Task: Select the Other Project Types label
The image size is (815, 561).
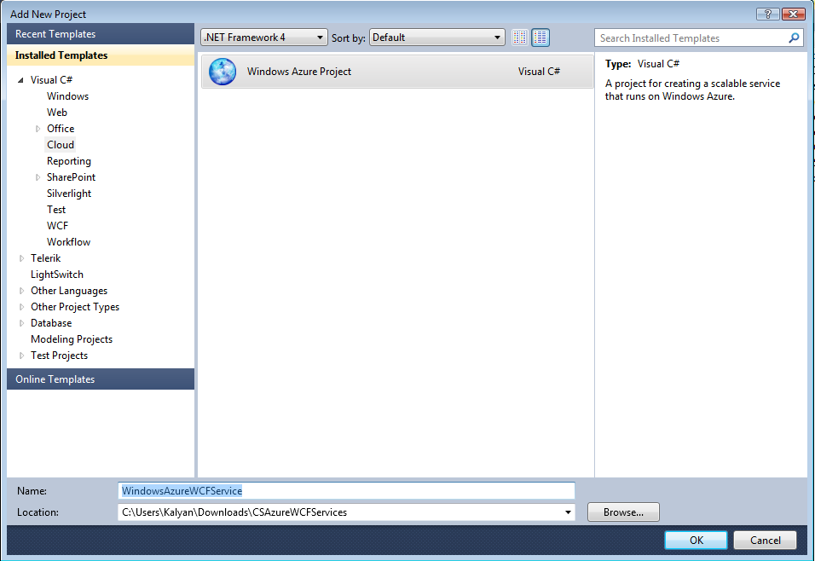Action: tap(75, 307)
